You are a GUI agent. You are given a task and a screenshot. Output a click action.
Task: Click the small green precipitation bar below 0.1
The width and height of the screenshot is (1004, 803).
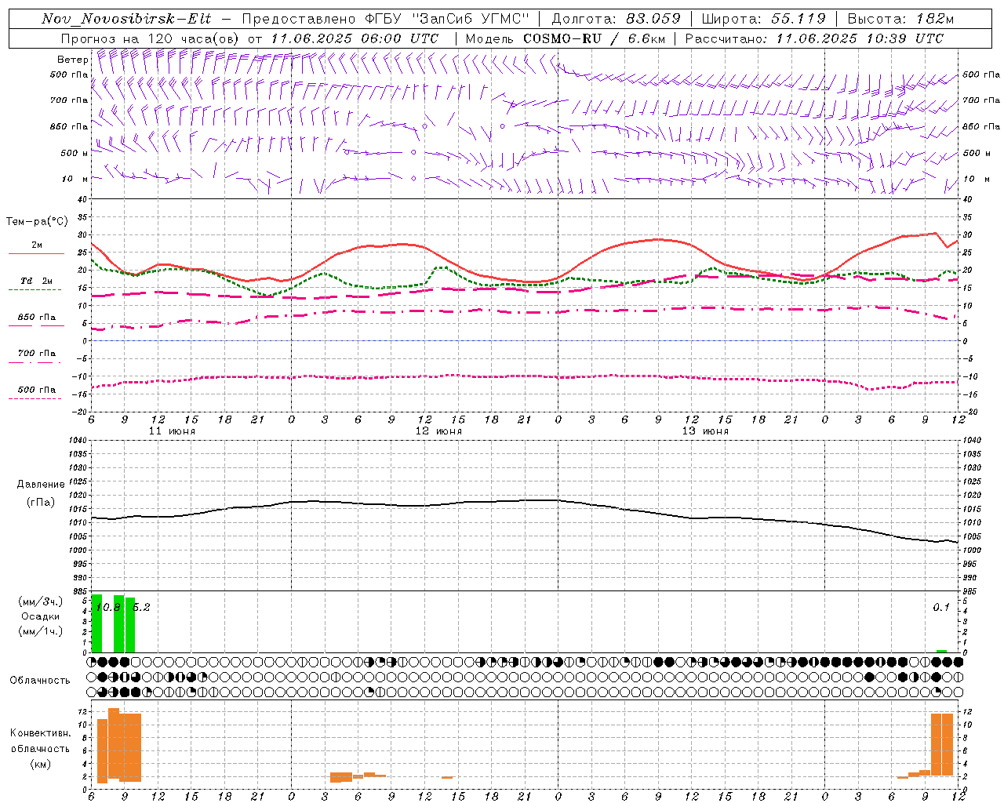[941, 651]
